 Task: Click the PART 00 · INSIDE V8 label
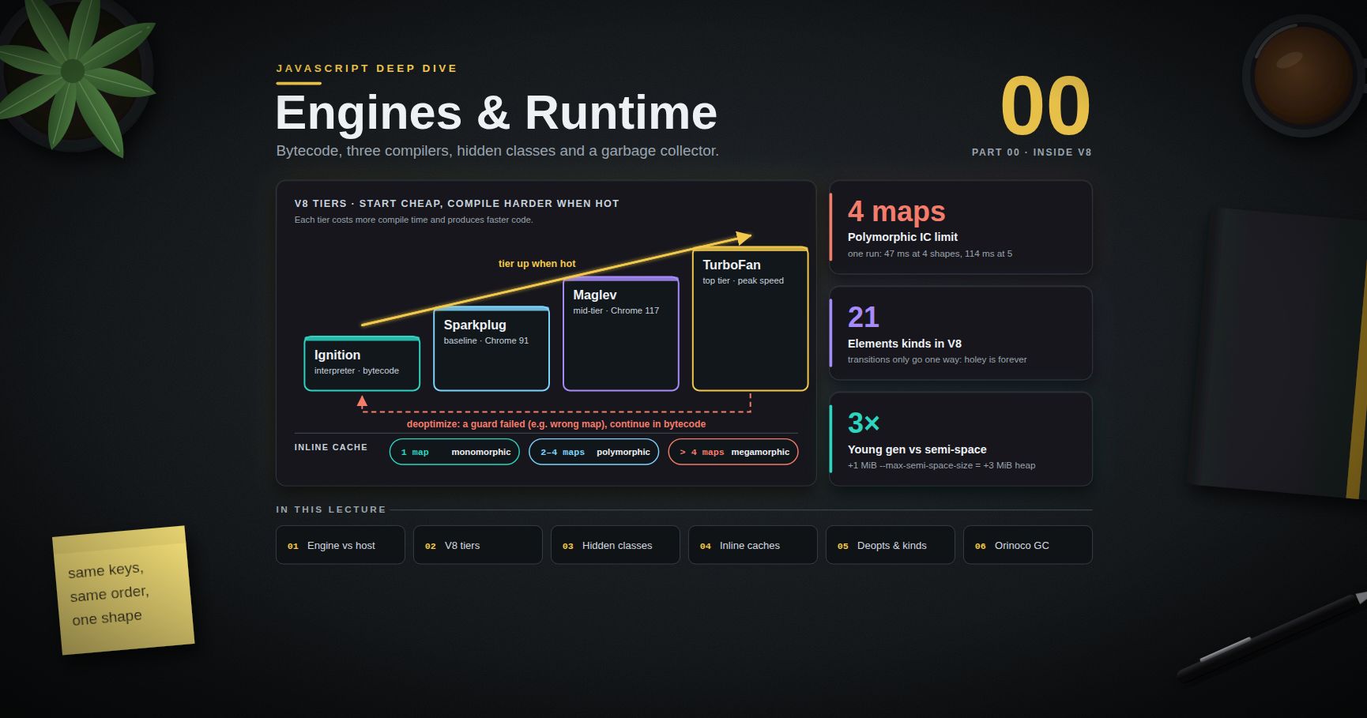point(1031,152)
